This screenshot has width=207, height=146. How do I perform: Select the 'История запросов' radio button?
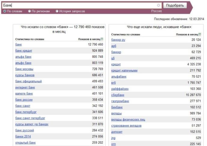click(x=57, y=11)
